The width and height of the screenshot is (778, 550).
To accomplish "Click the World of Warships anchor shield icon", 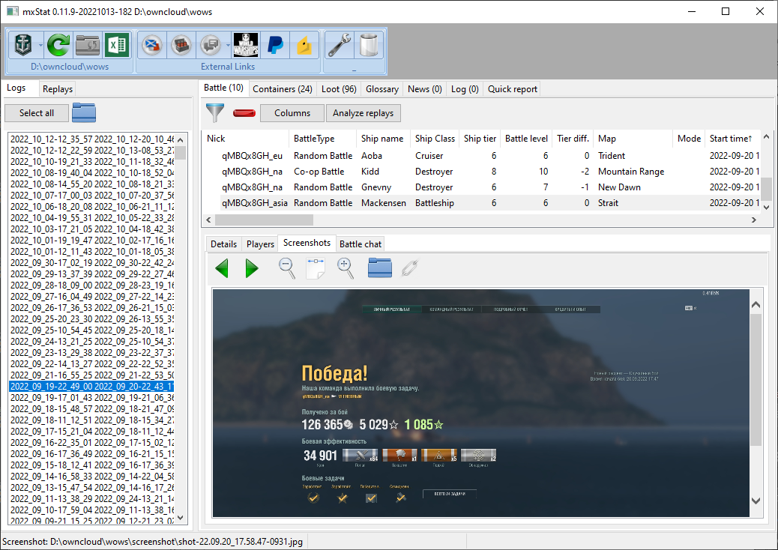I will coord(22,45).
